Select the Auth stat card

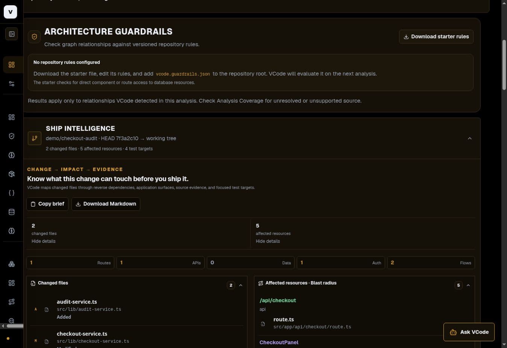click(x=341, y=263)
